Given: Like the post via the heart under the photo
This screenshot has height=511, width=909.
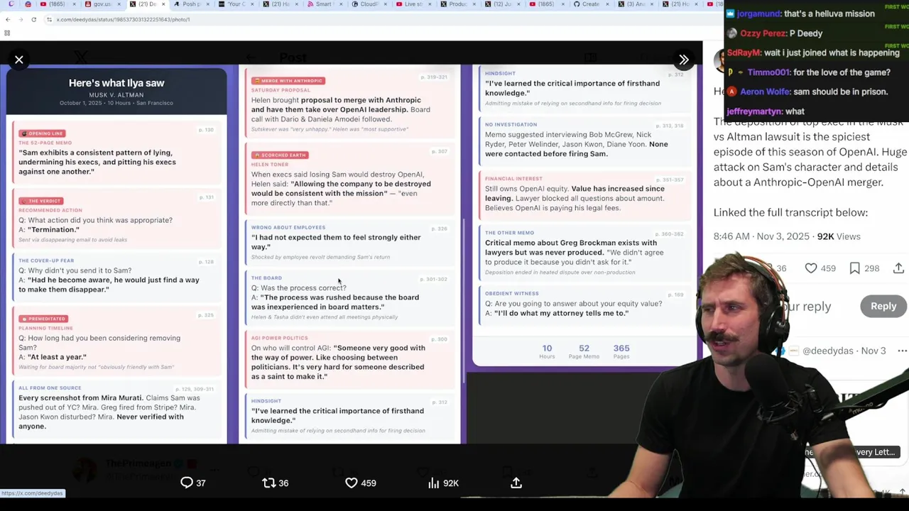Looking at the screenshot, I should (352, 483).
